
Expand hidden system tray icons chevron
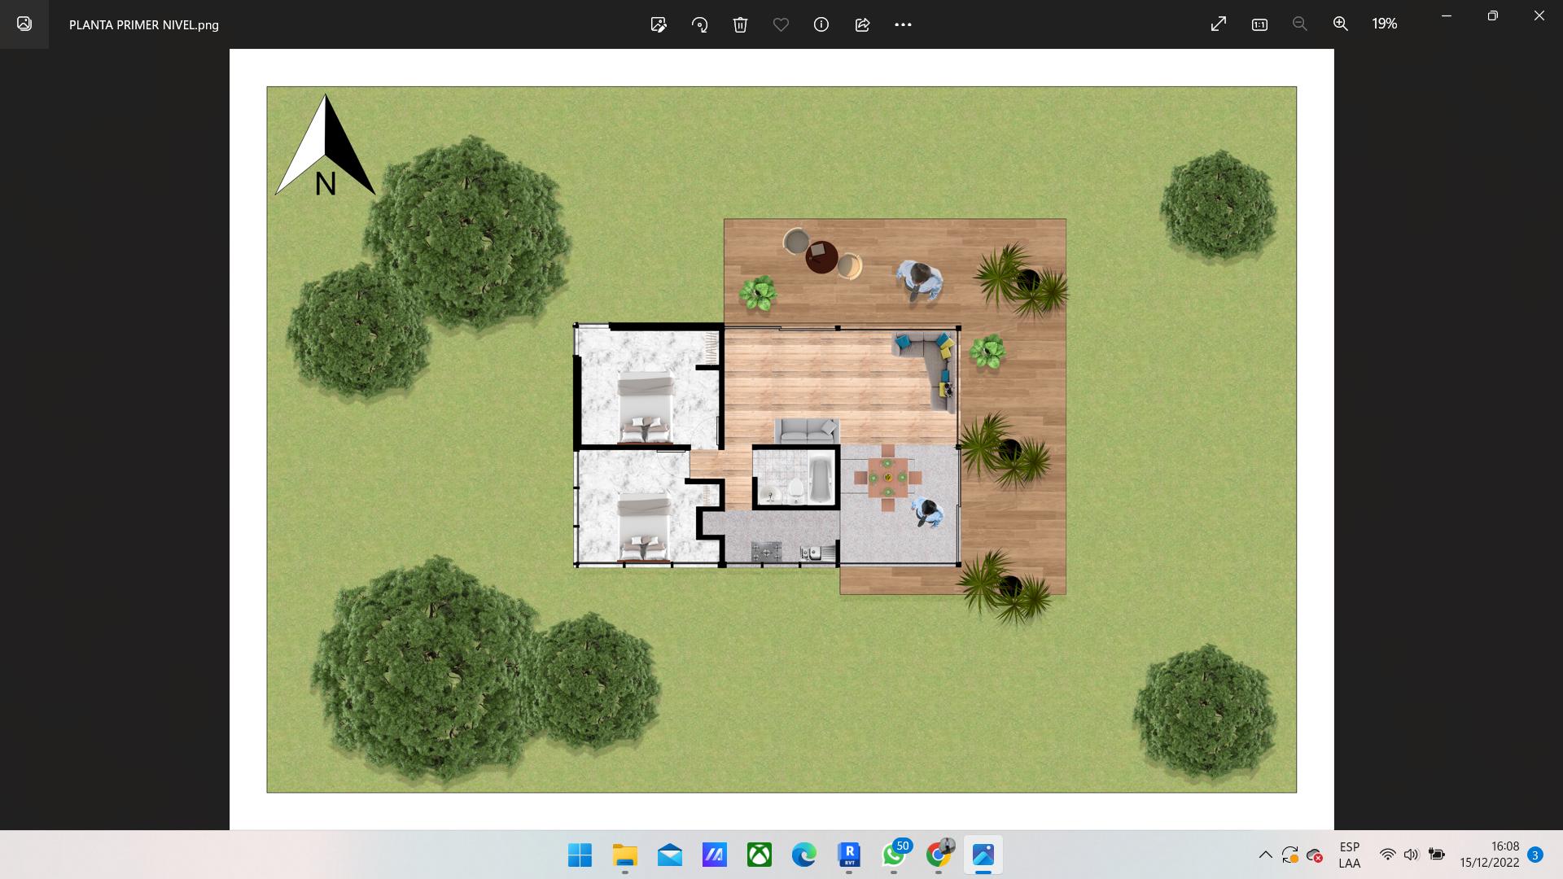(1265, 855)
